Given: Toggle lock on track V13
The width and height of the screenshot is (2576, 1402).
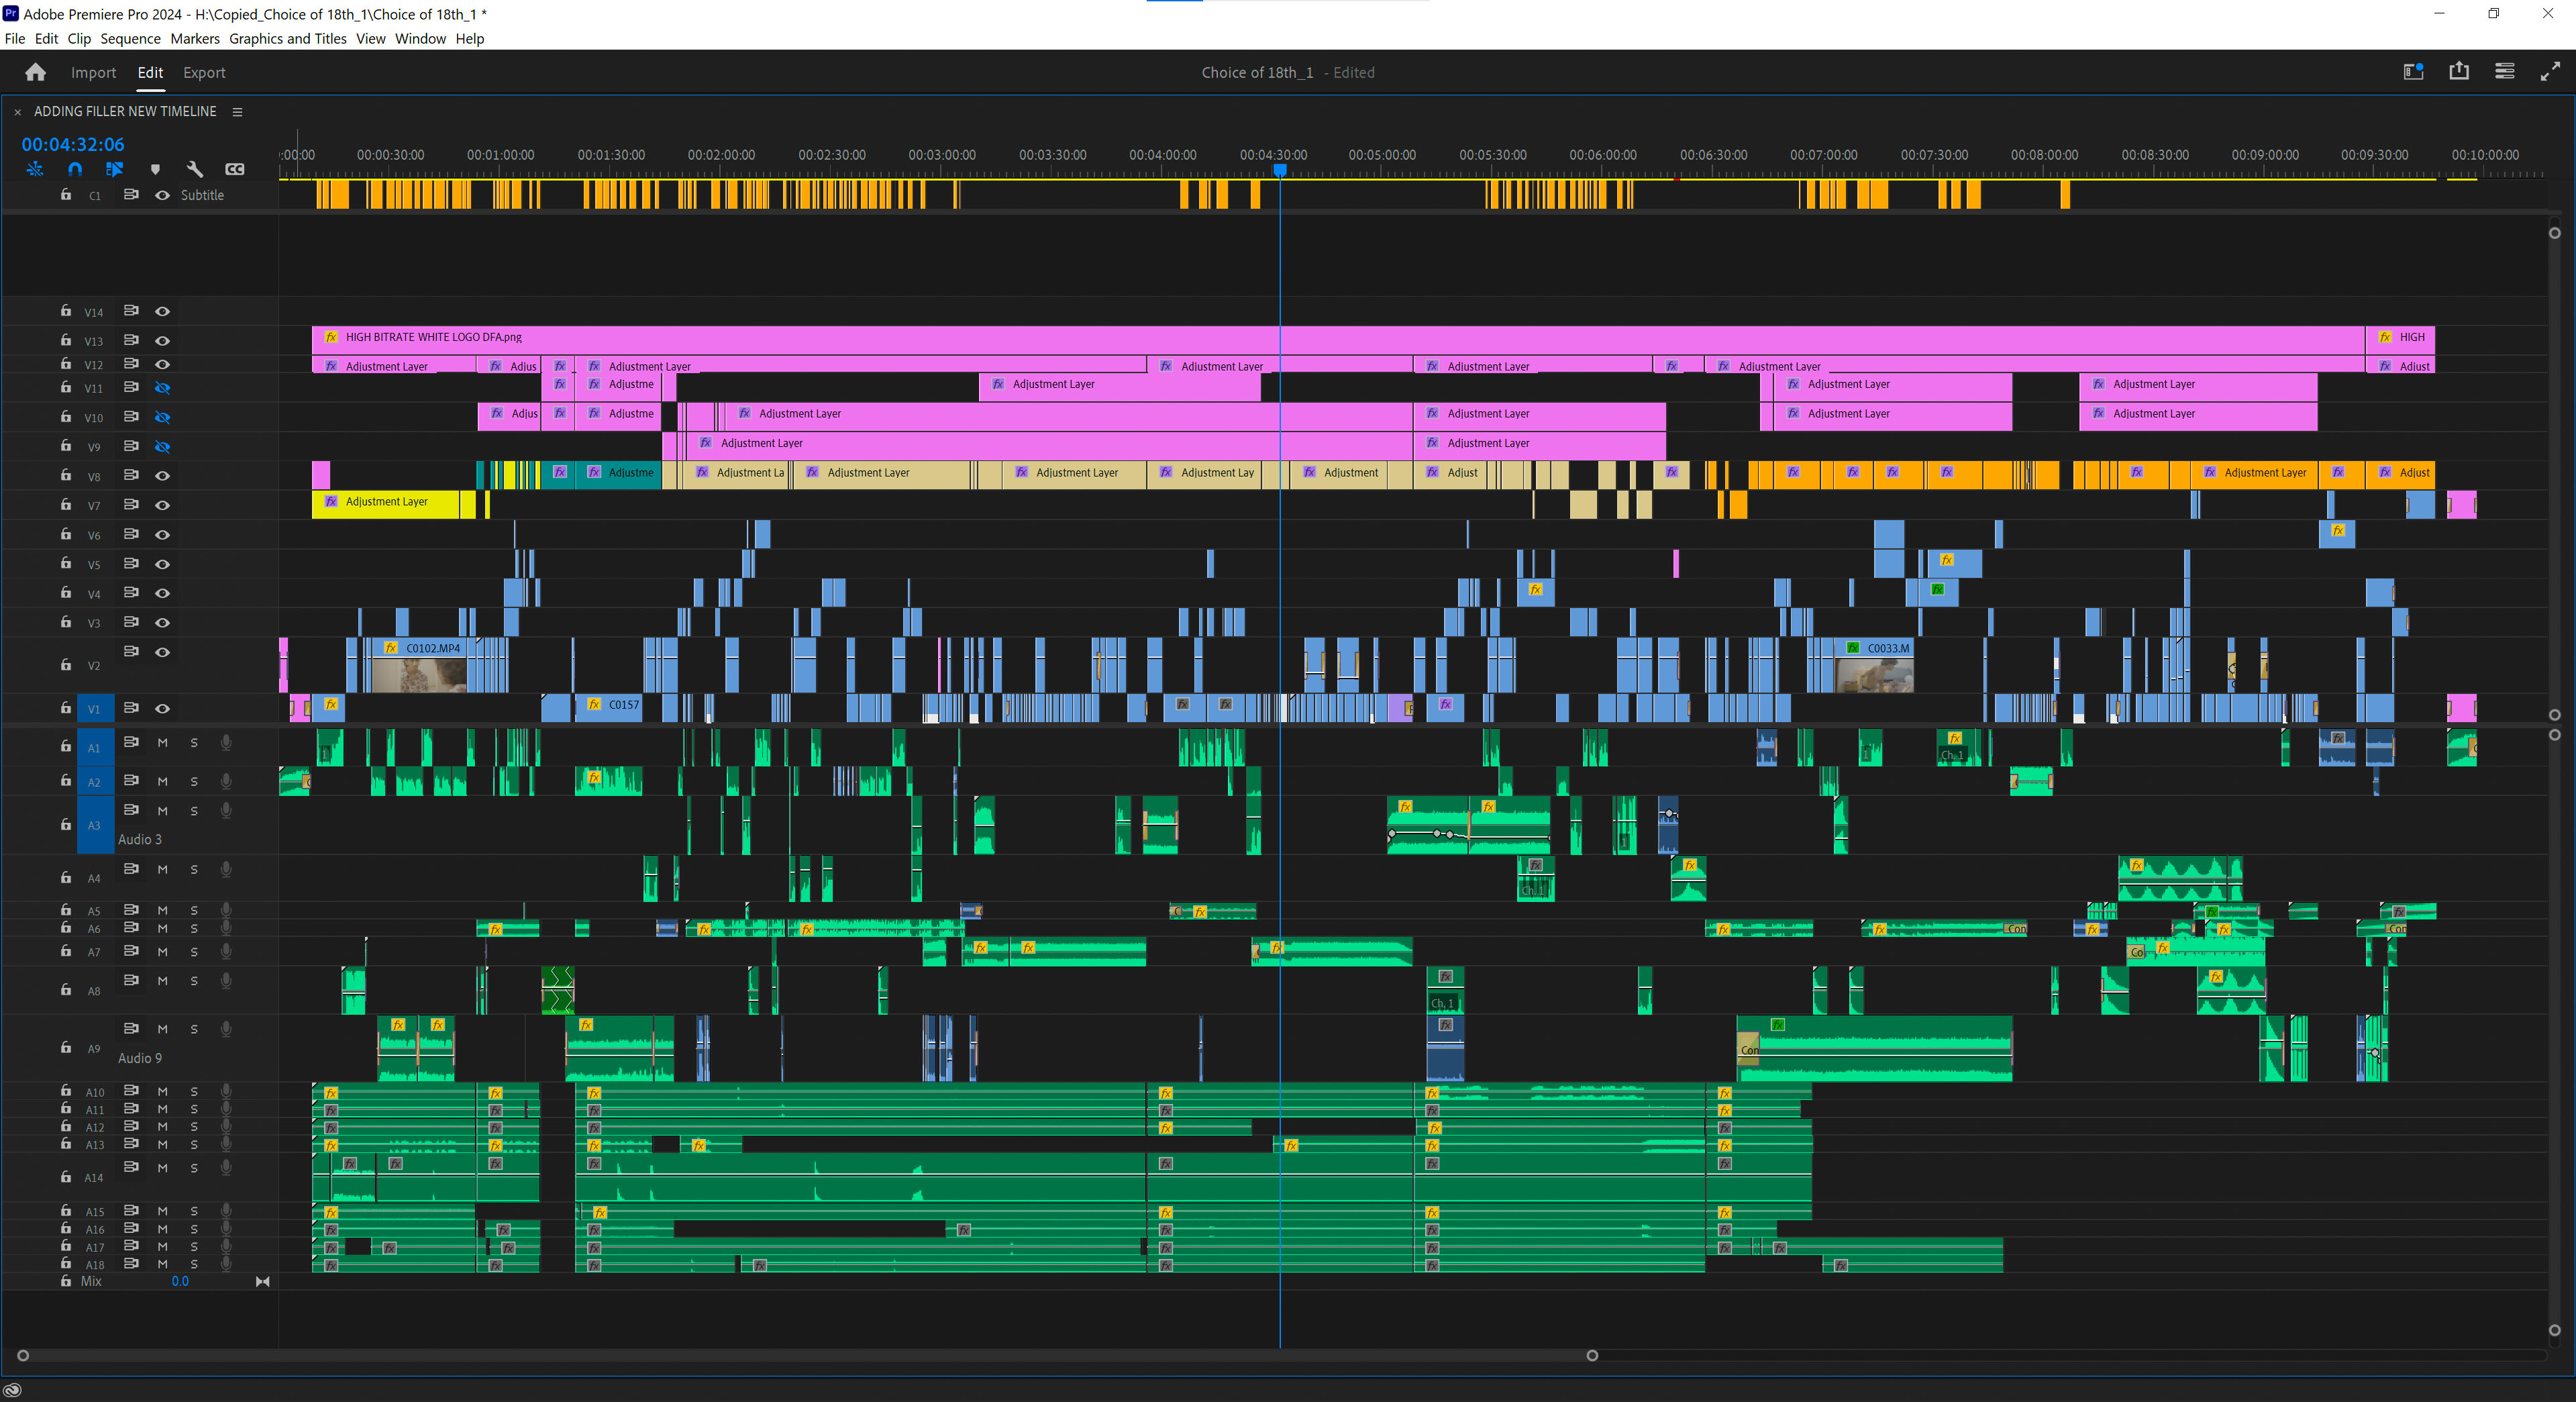Looking at the screenshot, I should [66, 340].
